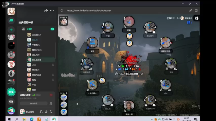Screen dimensions: 216x121
Task: Click seat 12 character token
Action: coord(108,27)
